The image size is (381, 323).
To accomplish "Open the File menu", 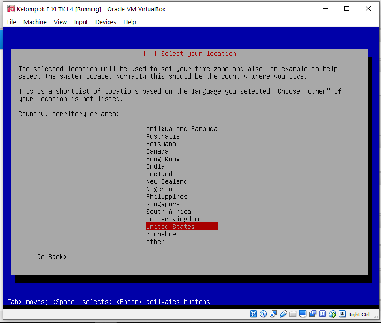I will (11, 22).
